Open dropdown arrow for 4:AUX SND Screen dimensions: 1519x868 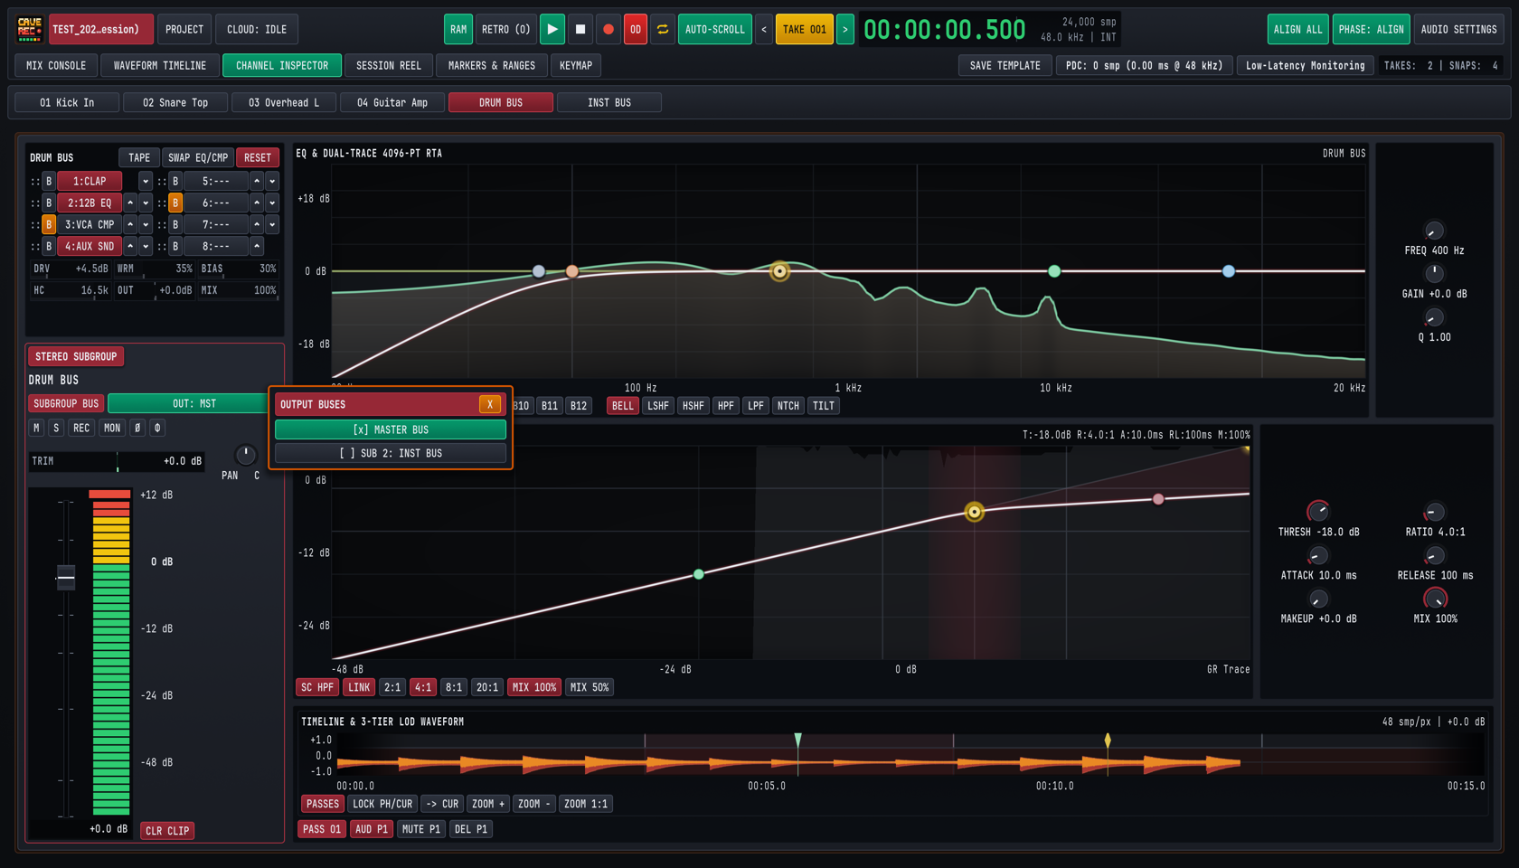pos(146,246)
